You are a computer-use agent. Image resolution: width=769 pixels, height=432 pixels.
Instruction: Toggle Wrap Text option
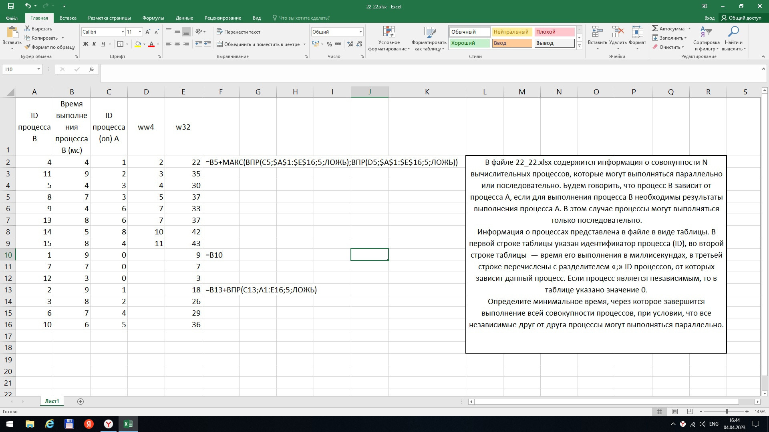click(239, 32)
